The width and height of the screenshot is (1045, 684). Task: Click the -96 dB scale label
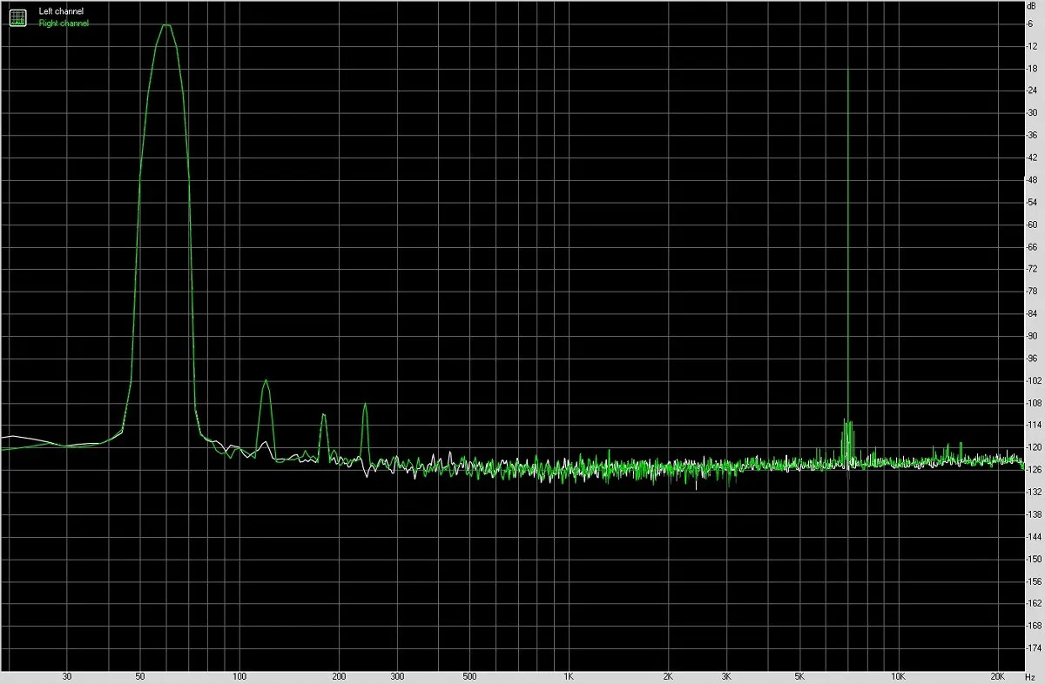coord(1033,359)
